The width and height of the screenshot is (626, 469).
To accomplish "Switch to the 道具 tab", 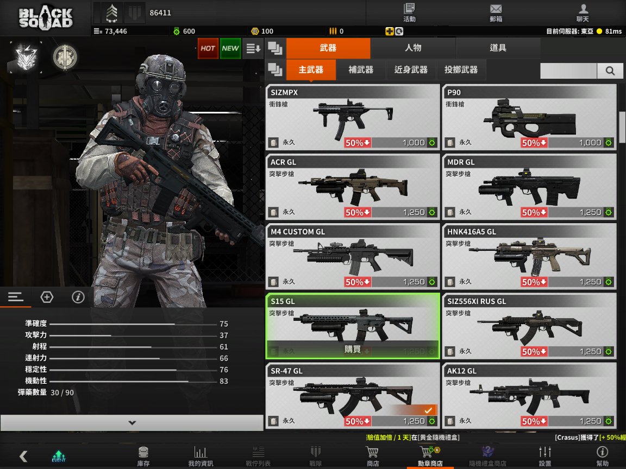I will click(498, 48).
